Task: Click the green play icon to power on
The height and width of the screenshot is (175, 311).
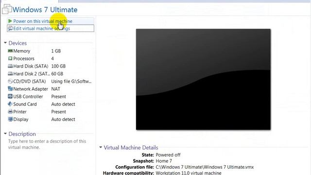Action: click(10, 21)
